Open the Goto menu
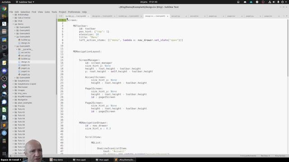Viewport: 289px width, 162px height. click(x=47, y=12)
